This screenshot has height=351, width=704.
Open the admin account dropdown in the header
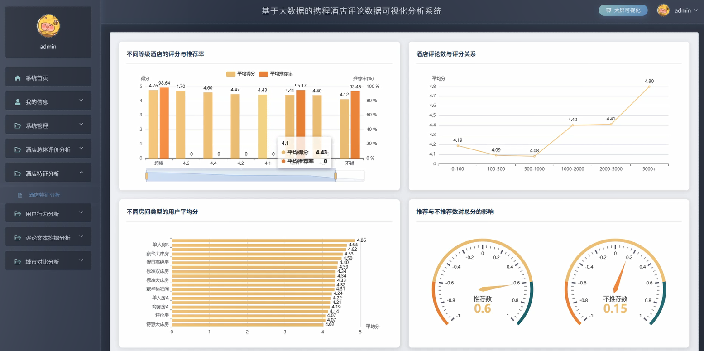pyautogui.click(x=686, y=10)
